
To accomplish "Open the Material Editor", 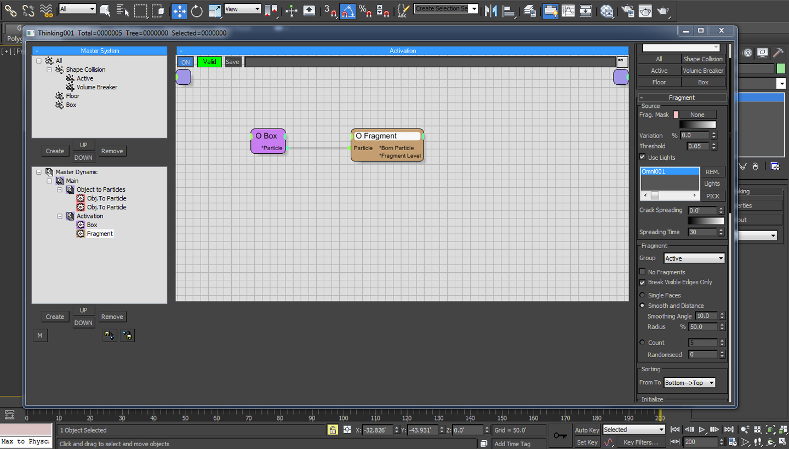I will point(607,10).
